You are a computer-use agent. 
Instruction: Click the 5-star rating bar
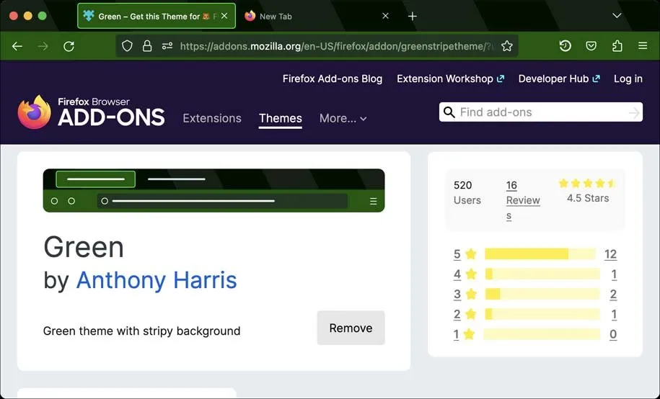pos(540,254)
